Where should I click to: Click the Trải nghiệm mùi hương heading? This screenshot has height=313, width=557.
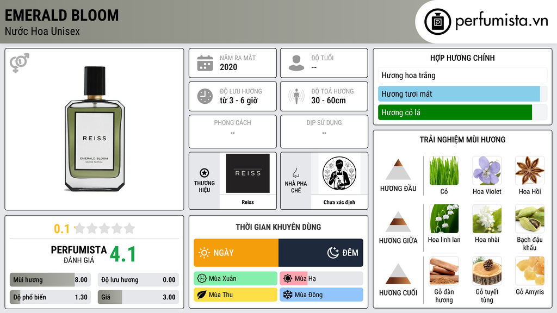point(462,140)
